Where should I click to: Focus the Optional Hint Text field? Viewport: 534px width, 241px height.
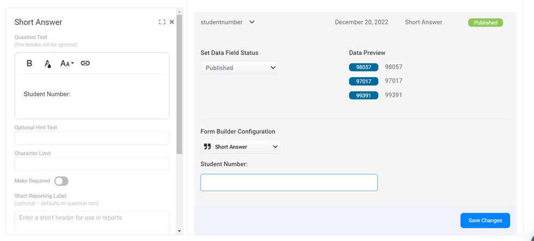91,138
